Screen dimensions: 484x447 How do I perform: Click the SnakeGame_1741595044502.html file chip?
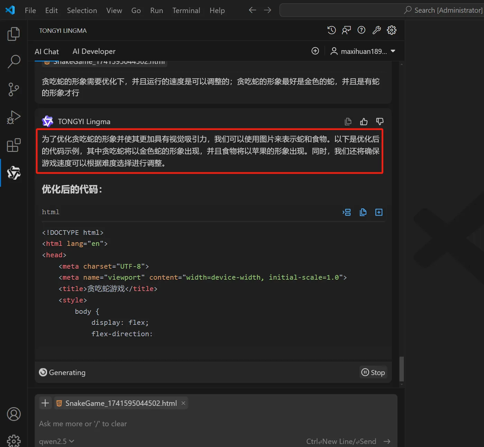pyautogui.click(x=121, y=403)
